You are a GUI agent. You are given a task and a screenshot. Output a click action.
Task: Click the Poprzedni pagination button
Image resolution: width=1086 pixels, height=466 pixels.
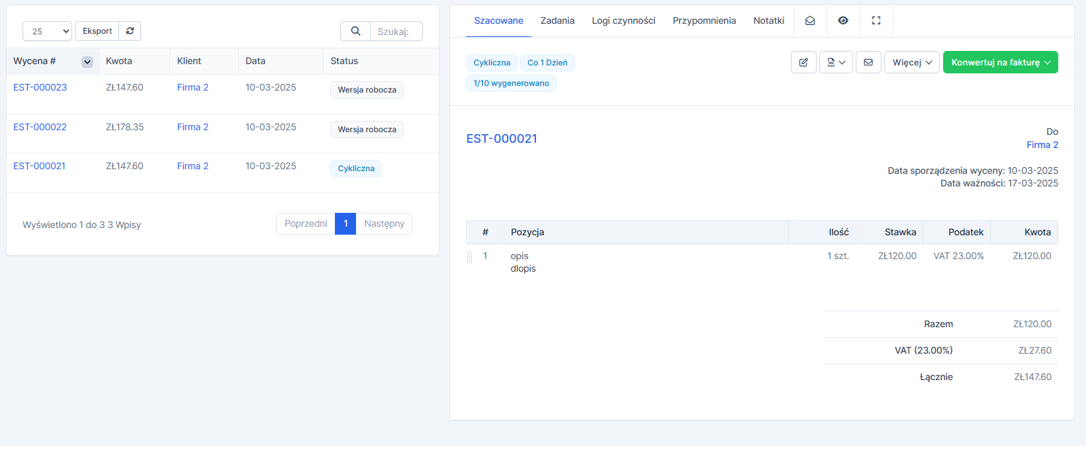tap(306, 223)
